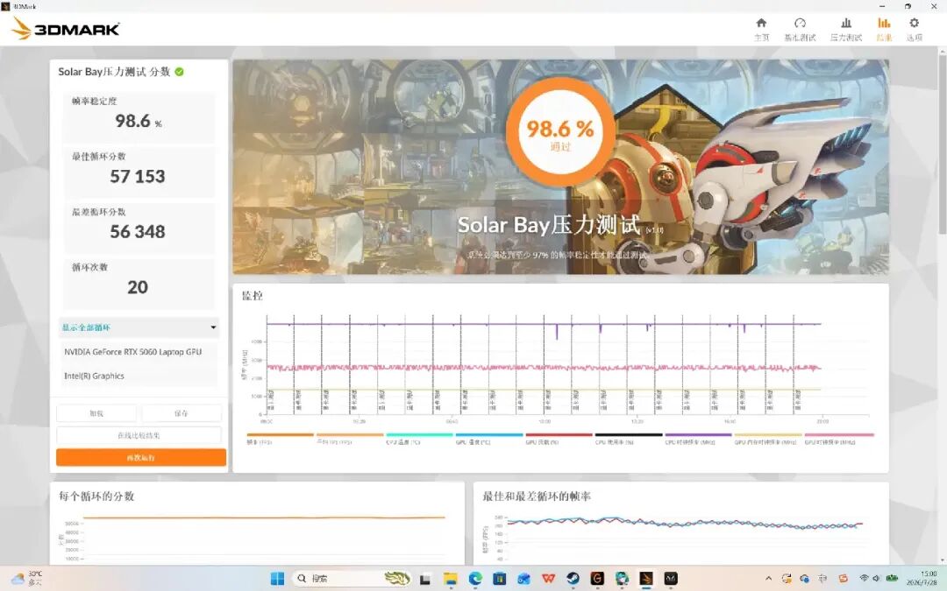
Task: Launch Microsoft Edge from the taskbar
Action: 474,579
